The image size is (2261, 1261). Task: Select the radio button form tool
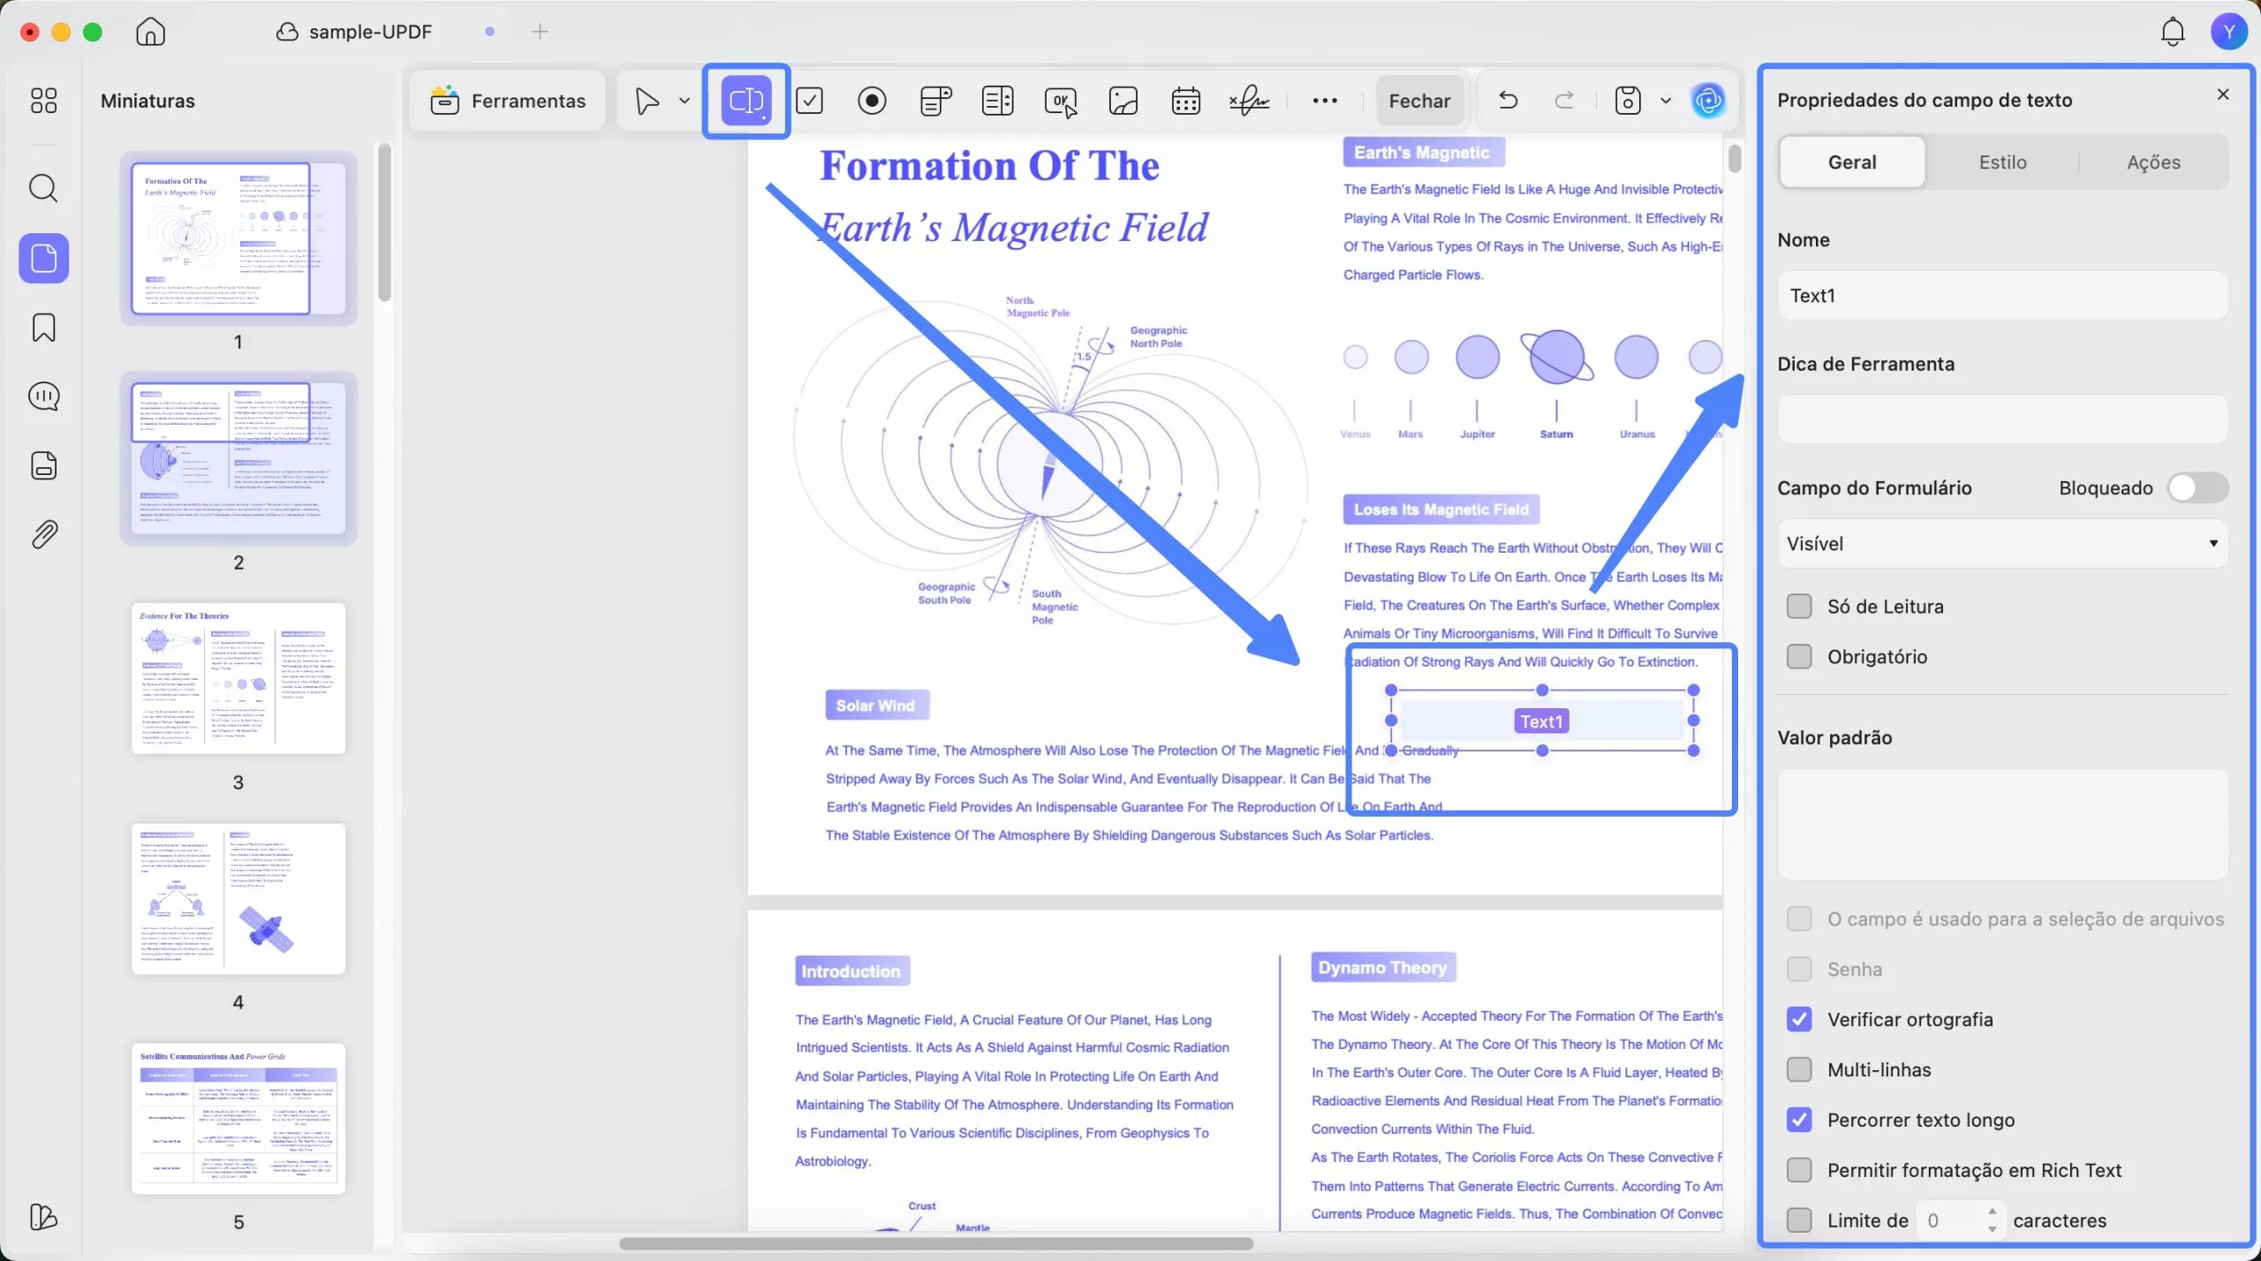[x=872, y=101]
